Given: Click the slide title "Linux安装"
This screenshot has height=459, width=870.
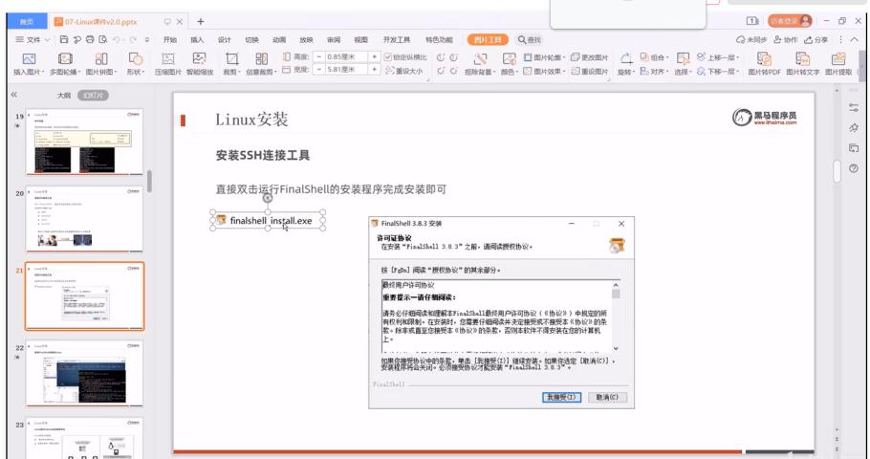Looking at the screenshot, I should pyautogui.click(x=251, y=120).
